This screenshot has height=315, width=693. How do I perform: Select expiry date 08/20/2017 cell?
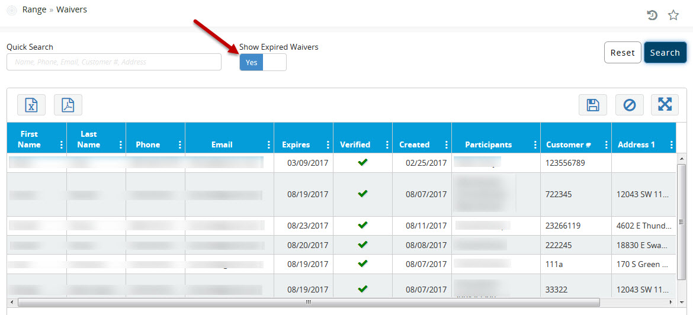point(304,245)
